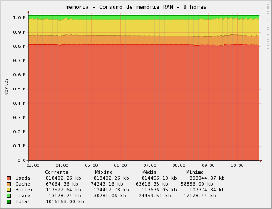Click the dark green Total legend swatch
Image resolution: width=272 pixels, height=209 pixels.
(8, 202)
